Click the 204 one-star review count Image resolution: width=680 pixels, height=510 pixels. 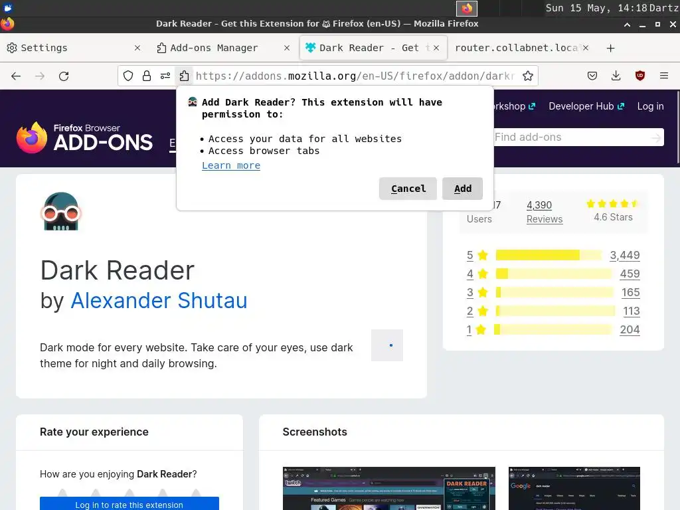pyautogui.click(x=630, y=329)
